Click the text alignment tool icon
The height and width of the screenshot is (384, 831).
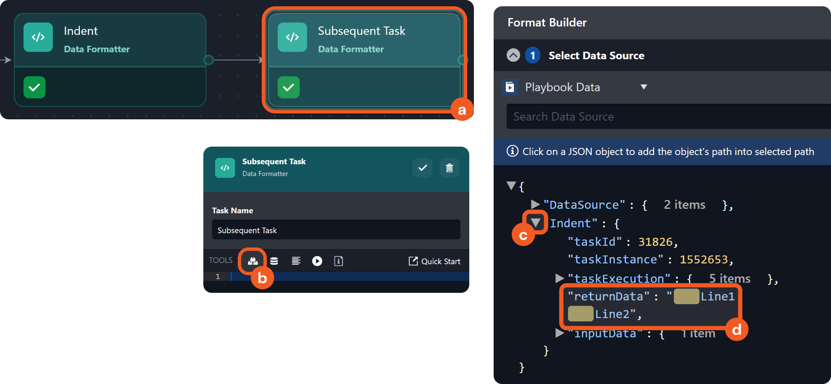point(296,261)
